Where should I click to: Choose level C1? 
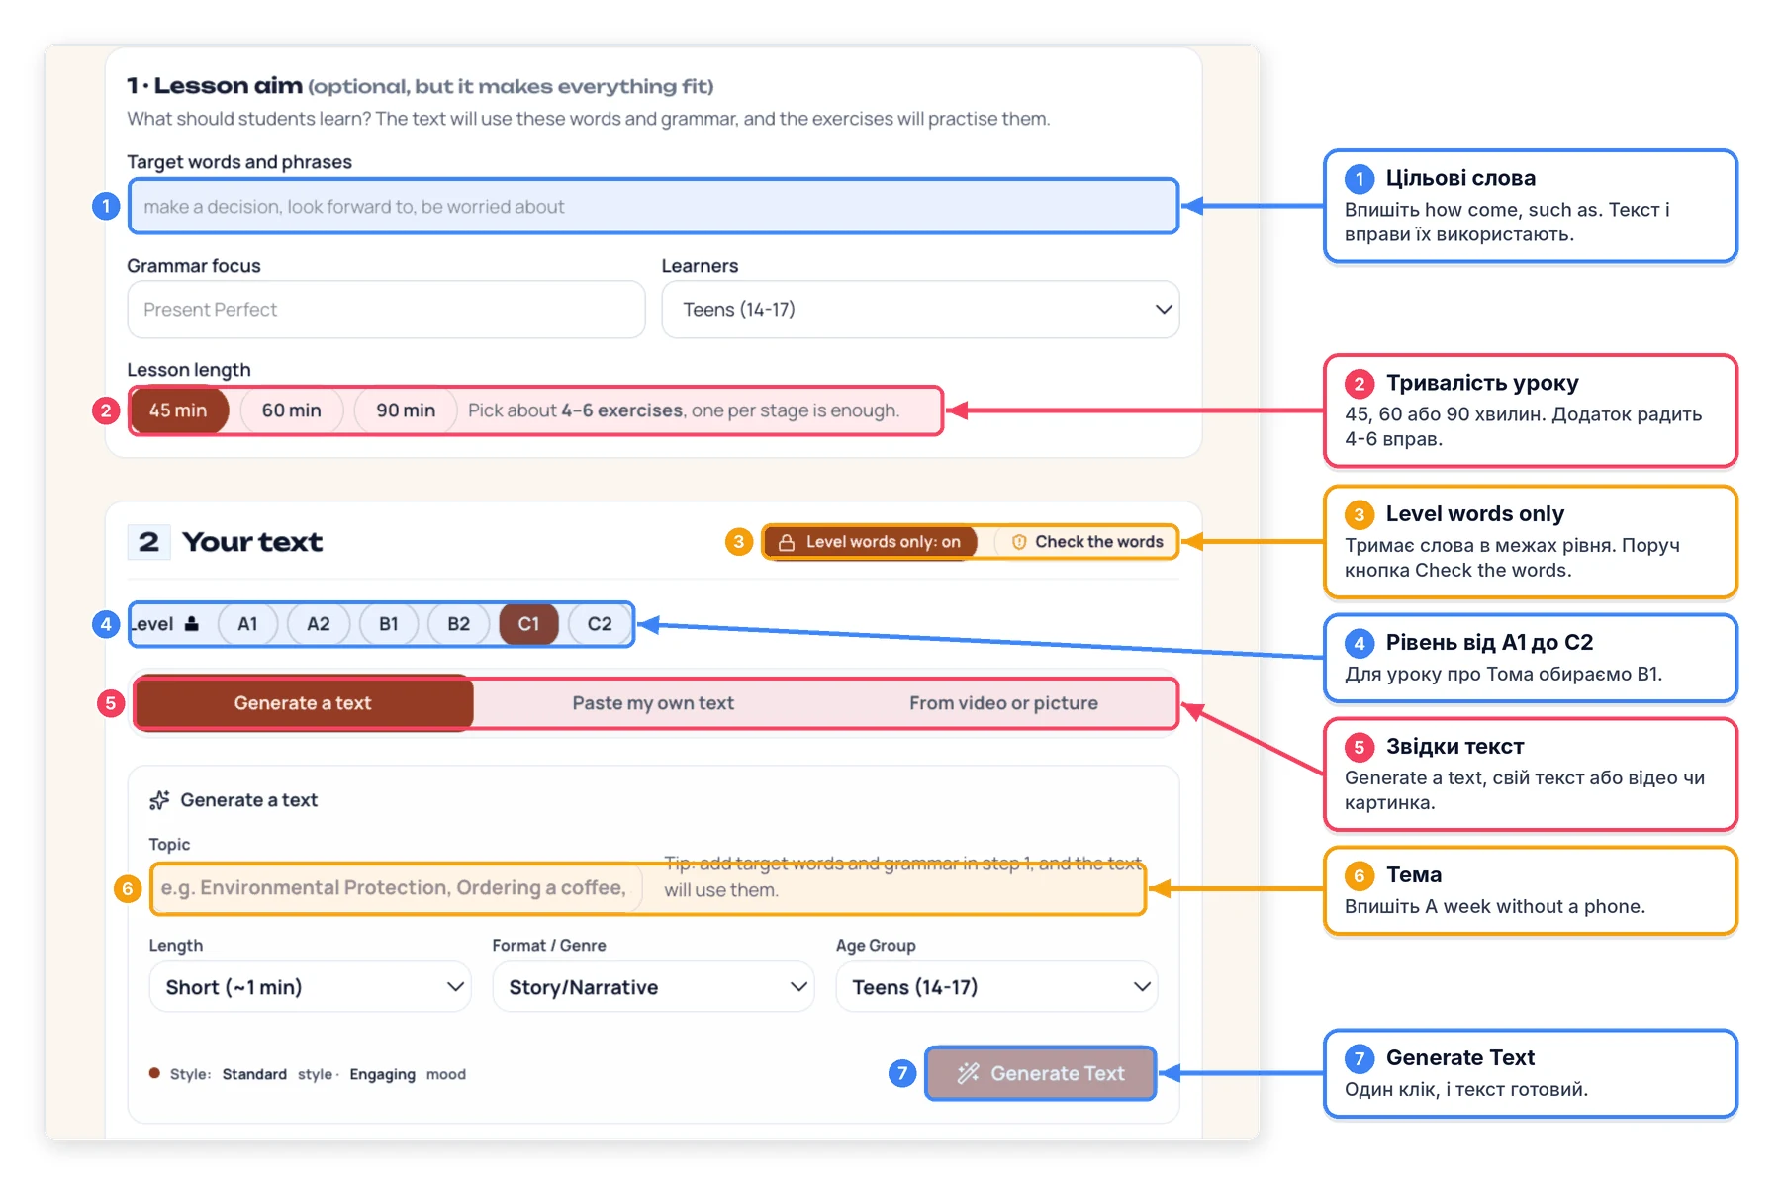tap(529, 624)
